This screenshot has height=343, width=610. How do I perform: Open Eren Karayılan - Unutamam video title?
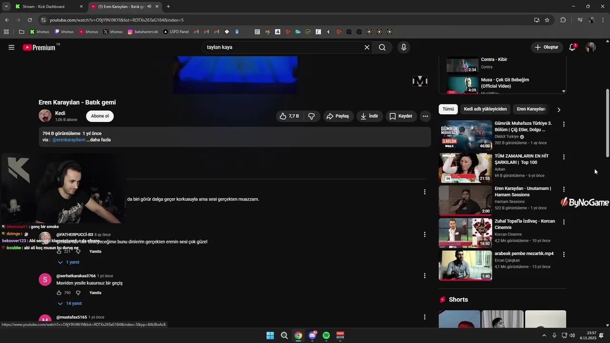pyautogui.click(x=523, y=192)
